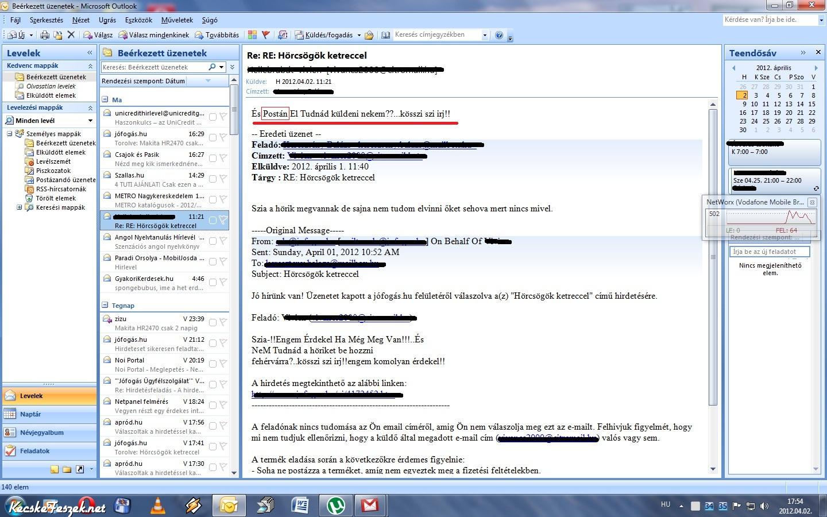Click the Find a contact folder icon
827x517 pixels.
tap(369, 35)
